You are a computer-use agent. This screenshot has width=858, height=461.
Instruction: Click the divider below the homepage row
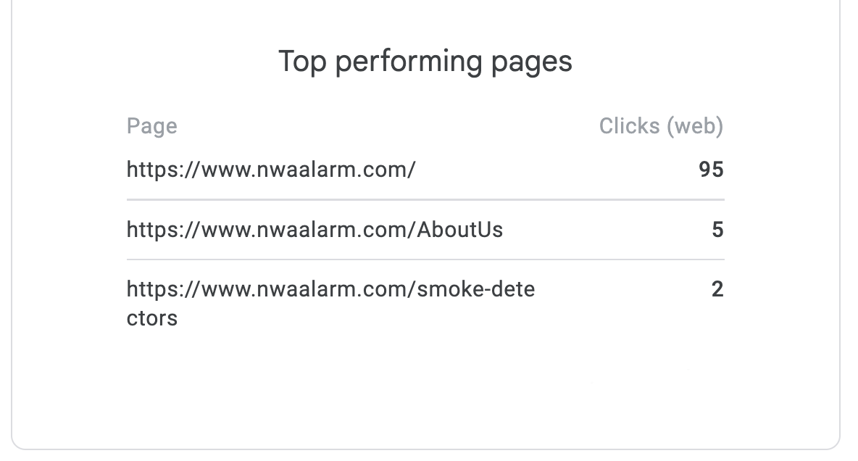click(x=425, y=199)
